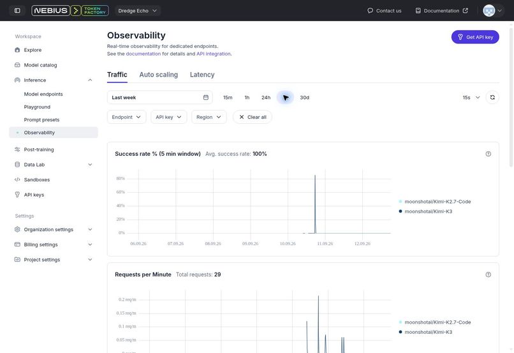Screen dimensions: 514x353
Task: Expand Organization settings in the sidebar
Action: (54, 229)
